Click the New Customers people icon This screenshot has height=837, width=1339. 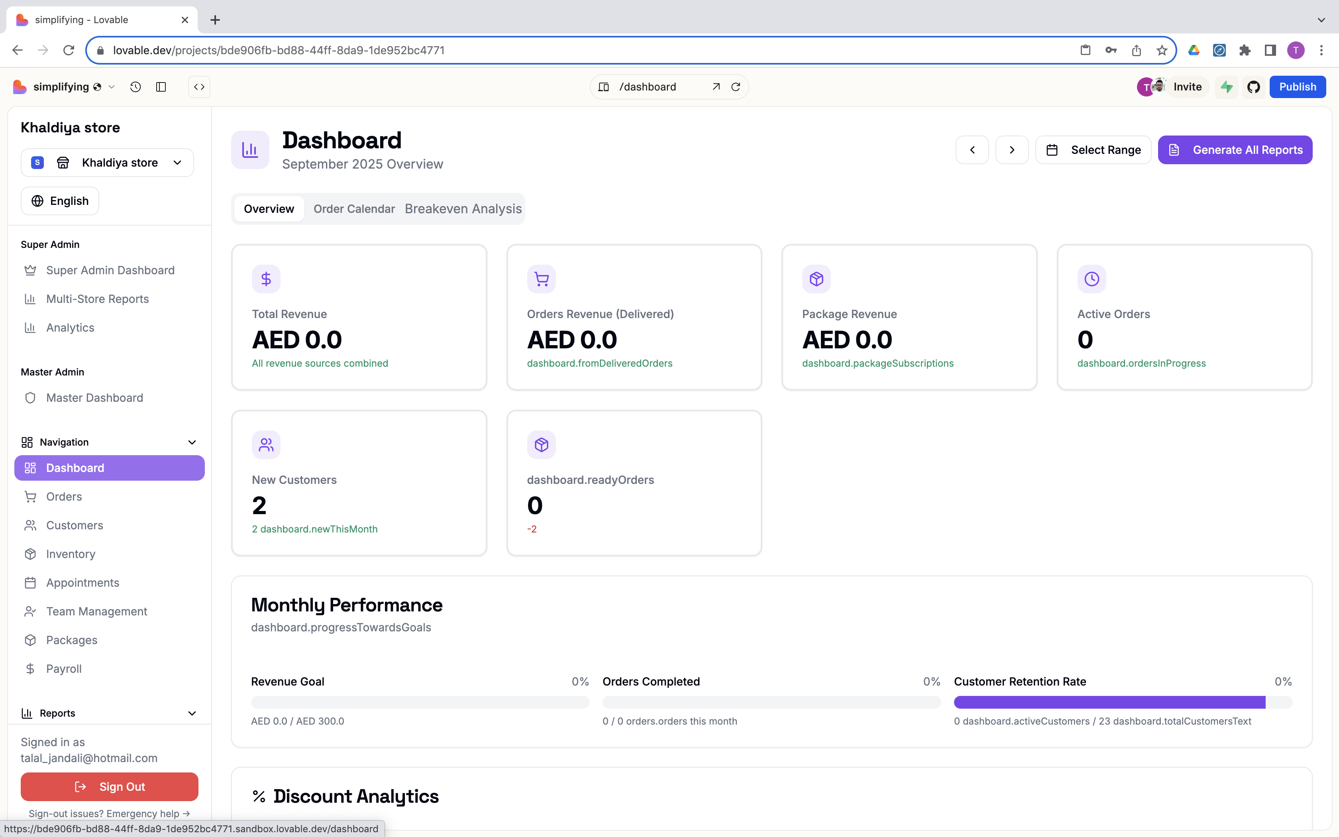266,444
